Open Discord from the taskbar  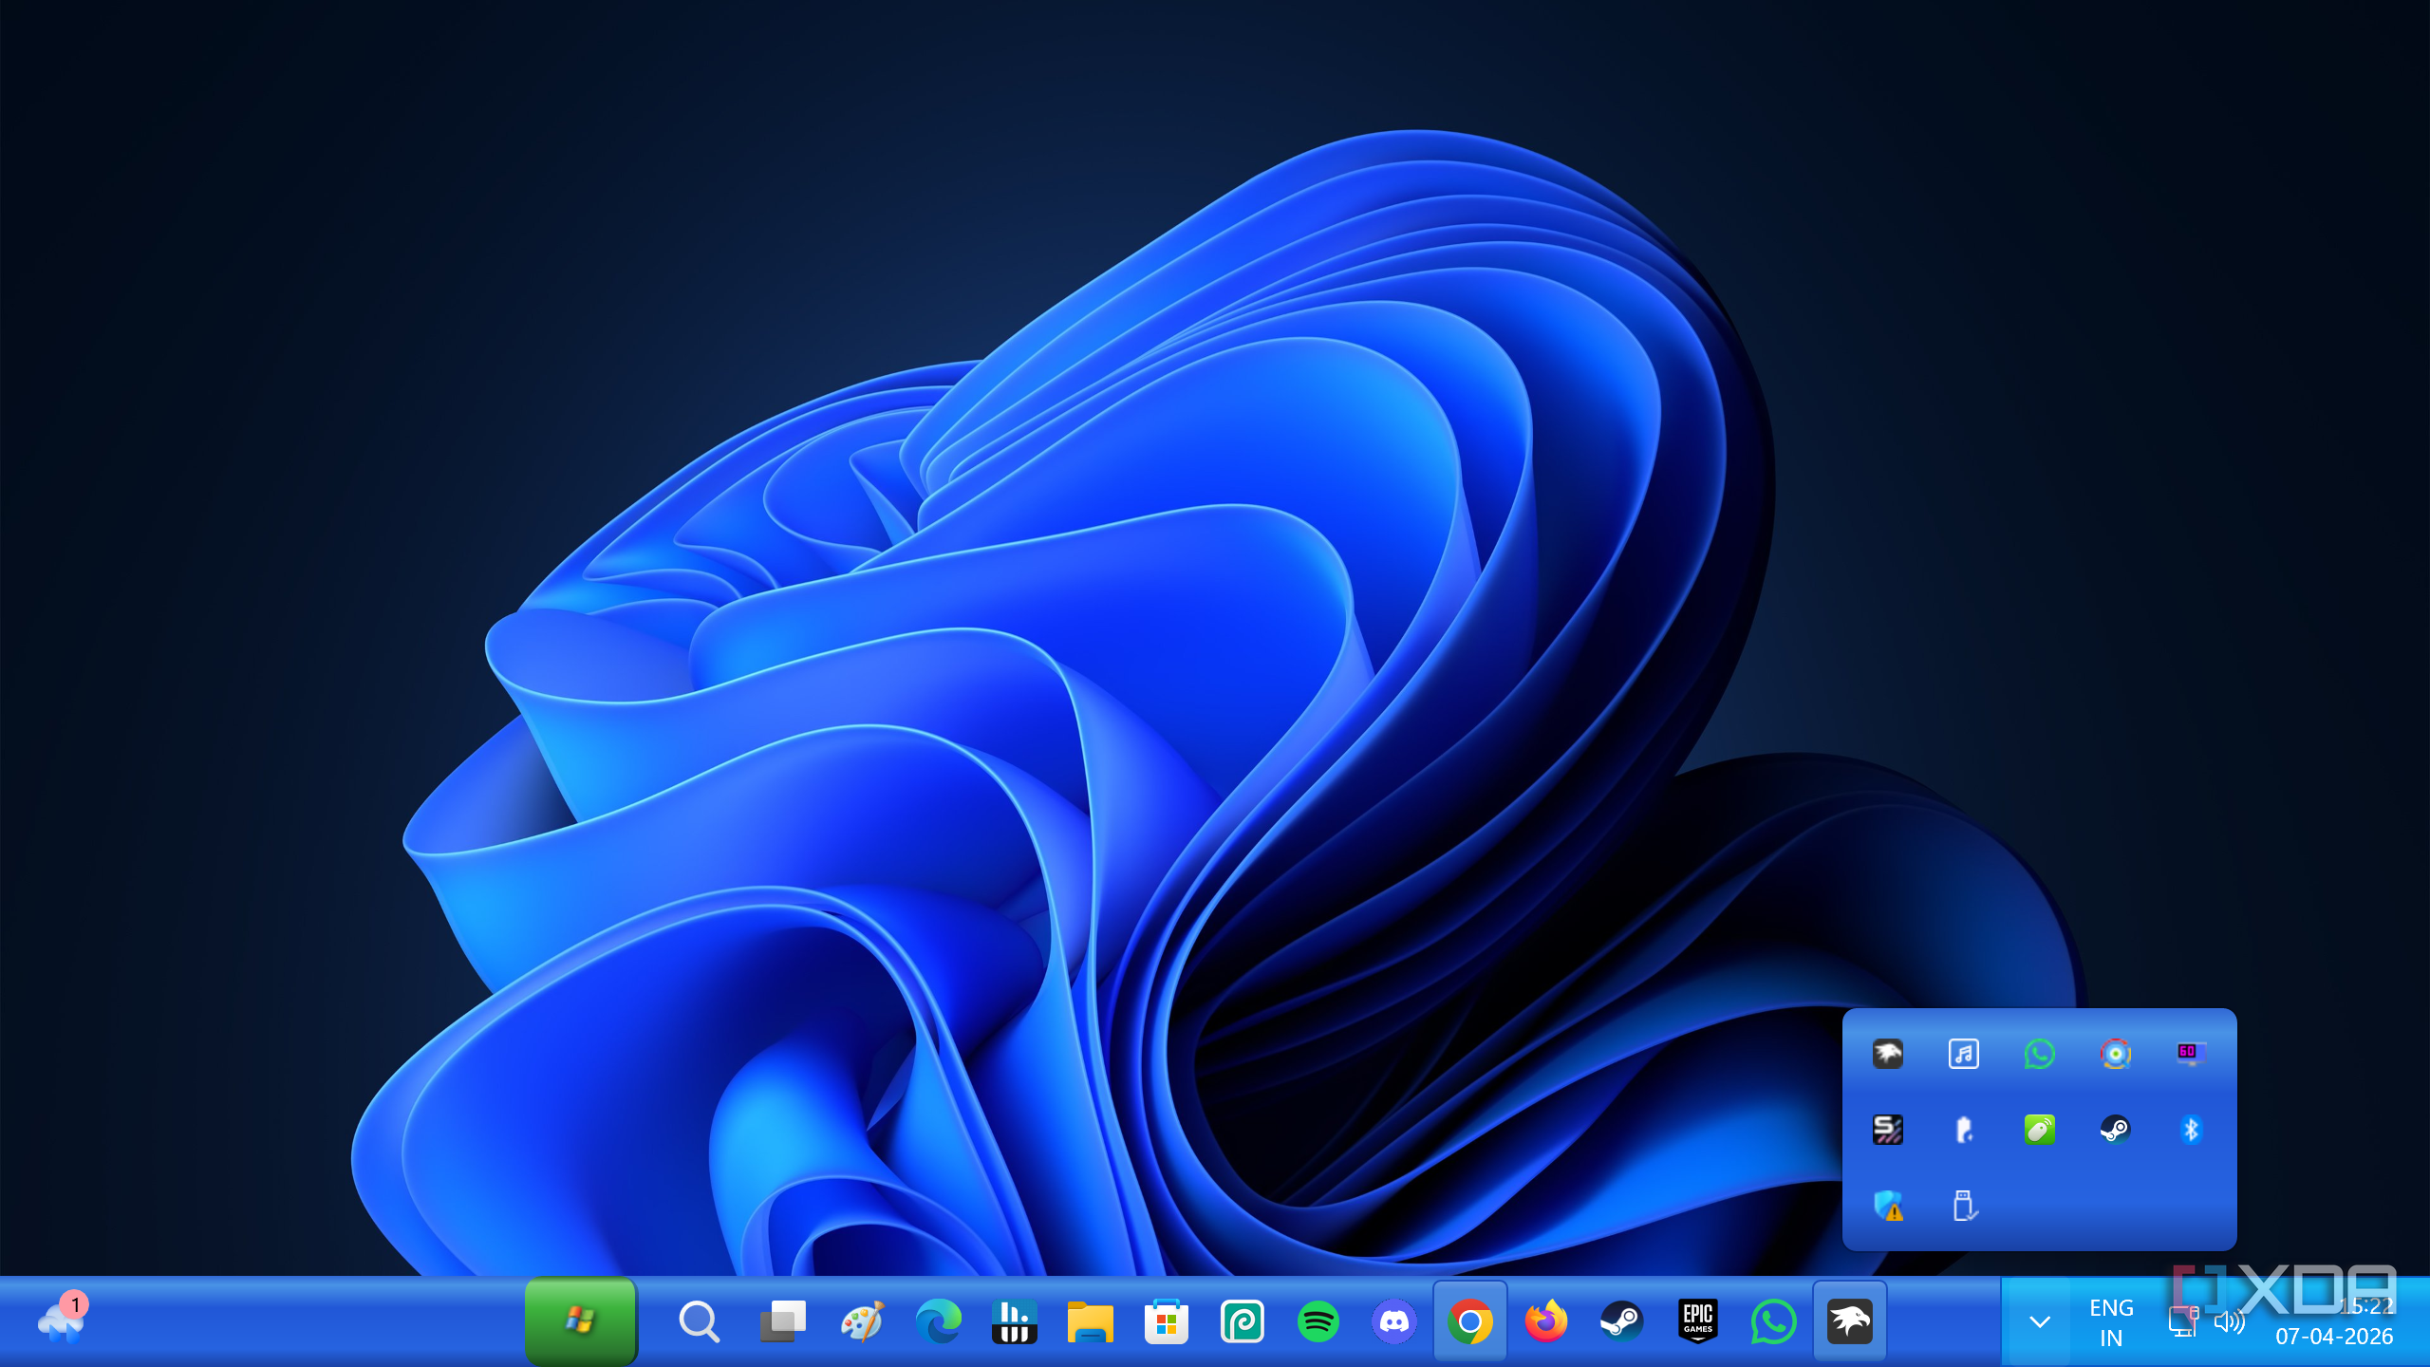pyautogui.click(x=1393, y=1321)
